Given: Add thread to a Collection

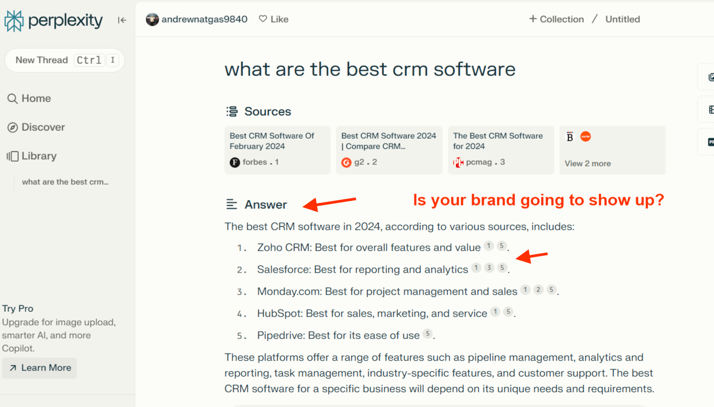Looking at the screenshot, I should click(556, 19).
